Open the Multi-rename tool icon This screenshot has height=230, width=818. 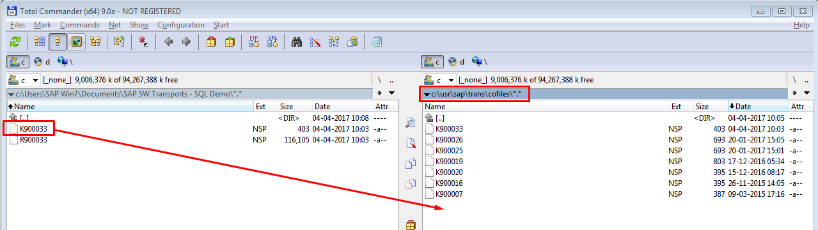(315, 42)
